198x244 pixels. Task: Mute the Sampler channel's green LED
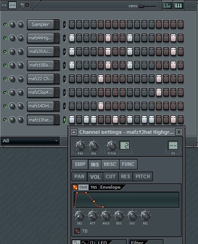click(x=5, y=24)
